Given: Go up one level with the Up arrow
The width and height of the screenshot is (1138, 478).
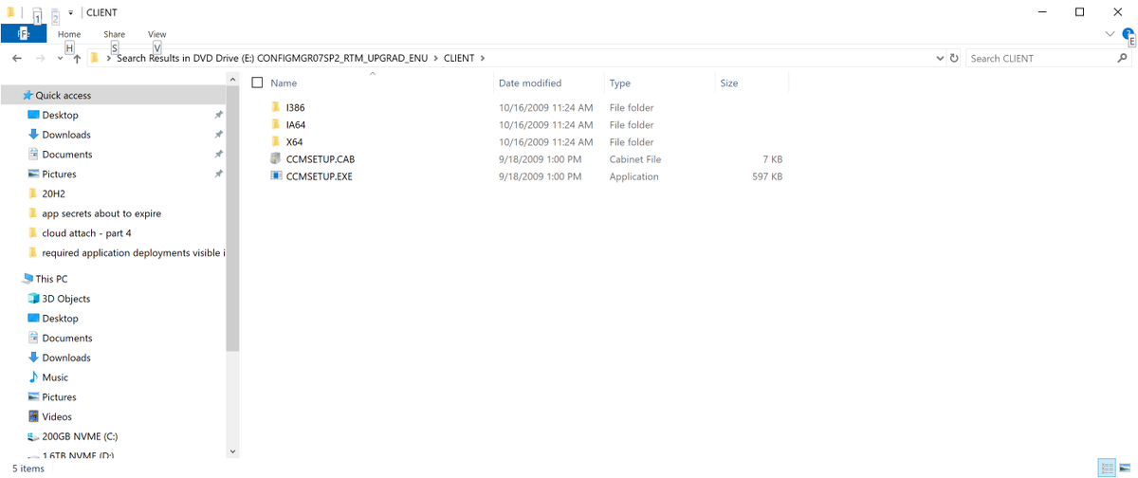Looking at the screenshot, I should click(77, 58).
